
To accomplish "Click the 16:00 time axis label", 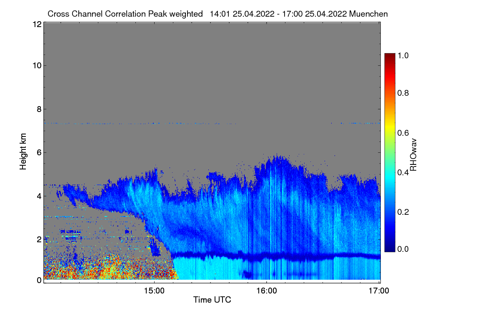I will pyautogui.click(x=267, y=291).
